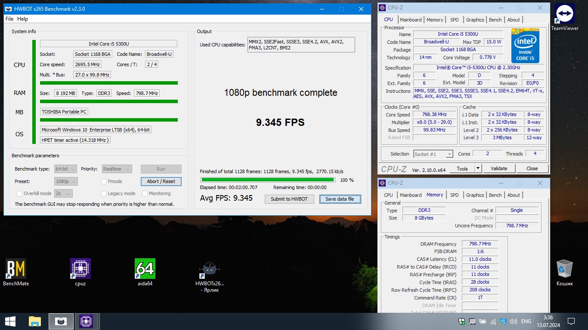Screen dimensions: 588x330
Task: Click the CAS# Latency 11.0 clocks value
Action: [x=480, y=259]
